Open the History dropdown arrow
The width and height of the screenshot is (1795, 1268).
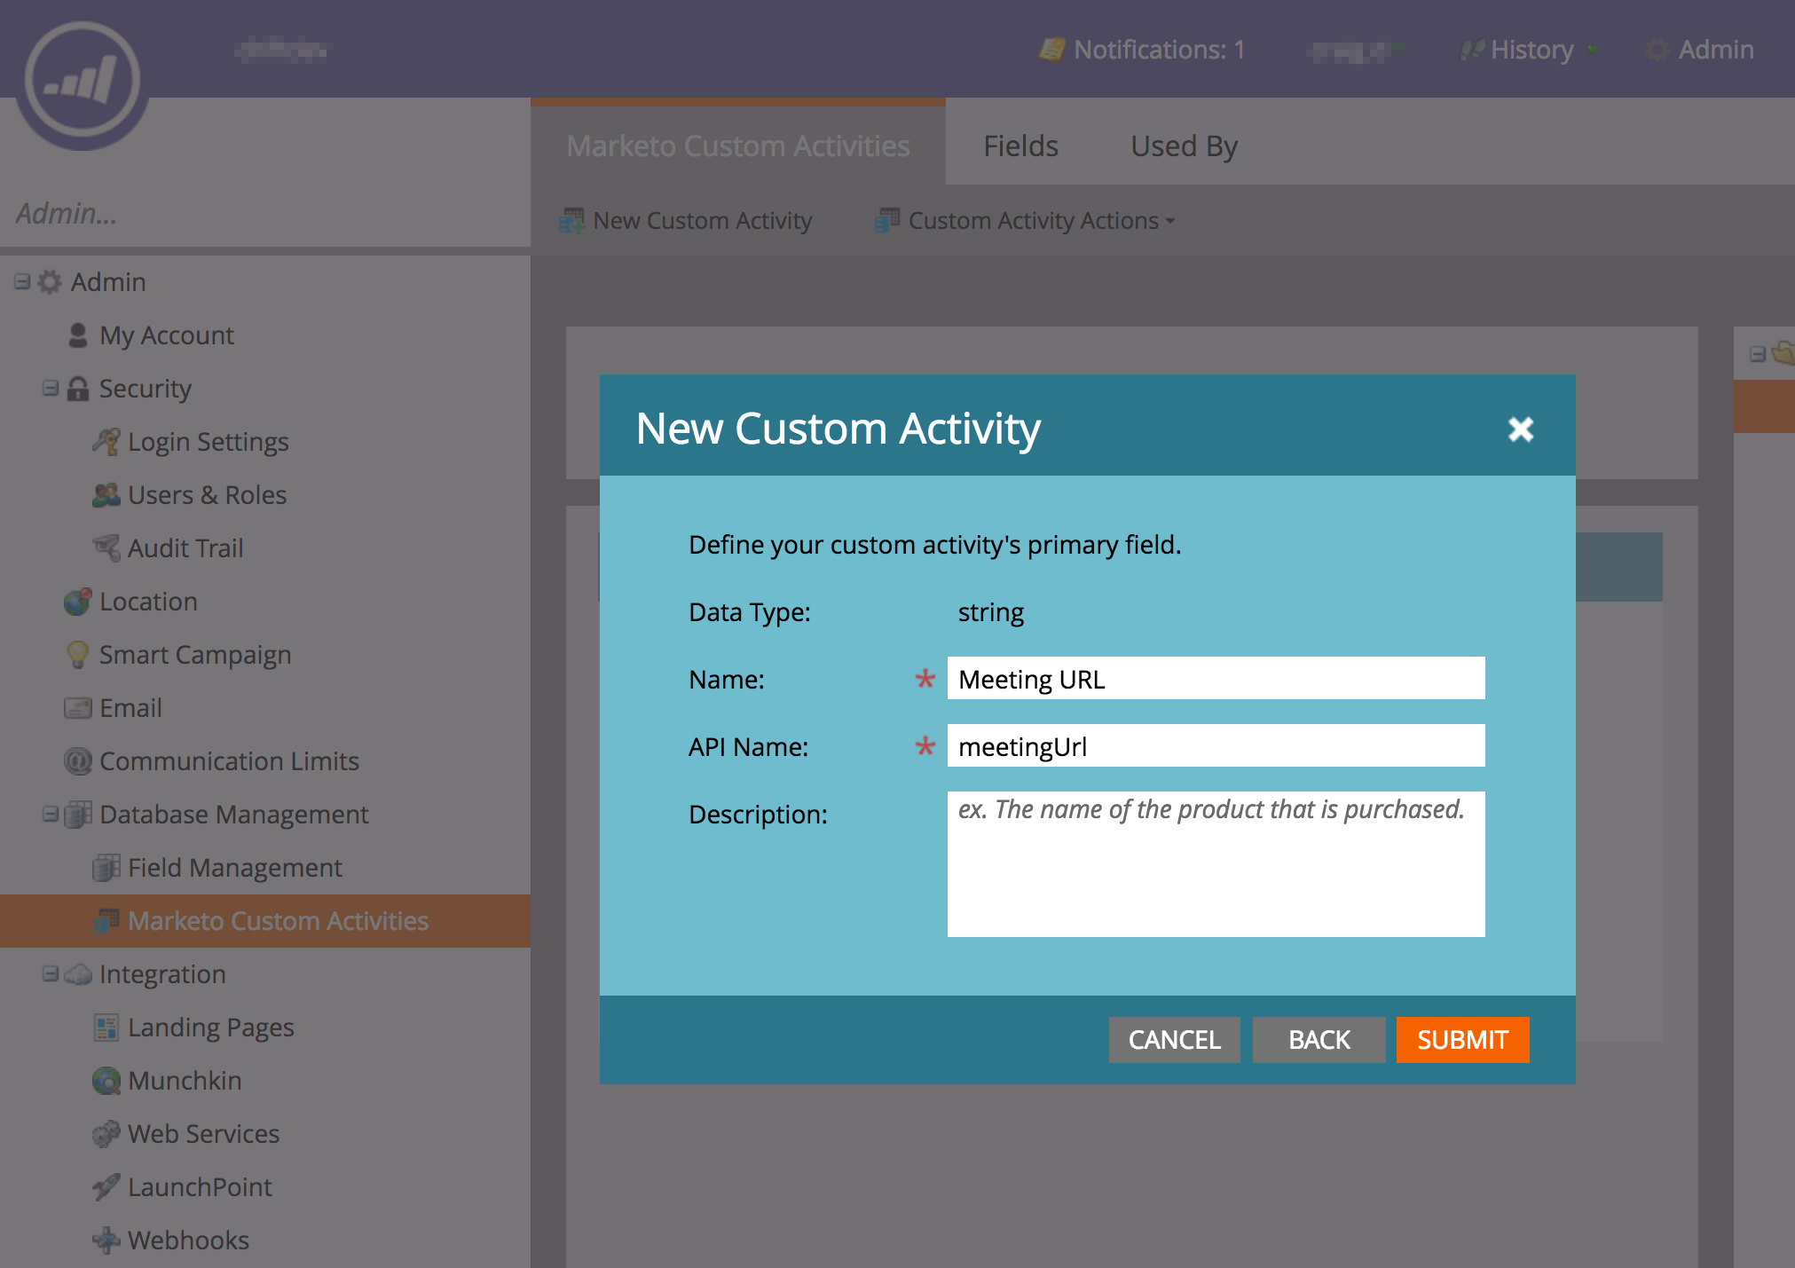pyautogui.click(x=1593, y=50)
